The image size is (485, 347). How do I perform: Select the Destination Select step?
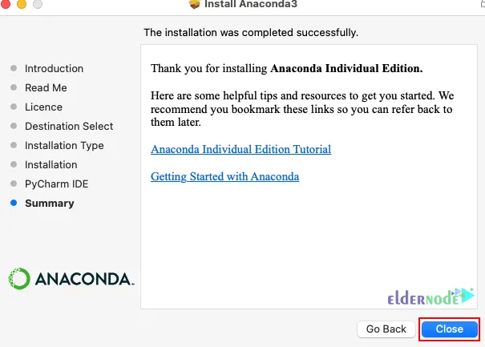[x=69, y=126]
